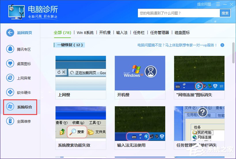The width and height of the screenshot is (236, 159).
Task: Select the 全部 (78) tab
Action: click(62, 33)
